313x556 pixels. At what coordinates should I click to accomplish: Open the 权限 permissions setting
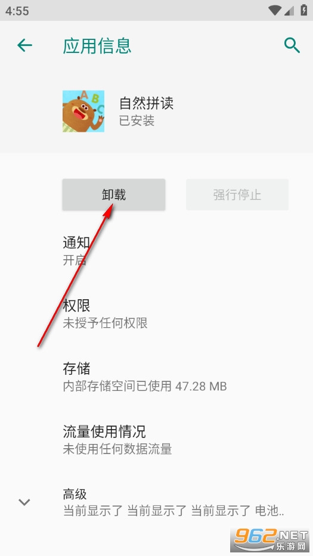156,314
